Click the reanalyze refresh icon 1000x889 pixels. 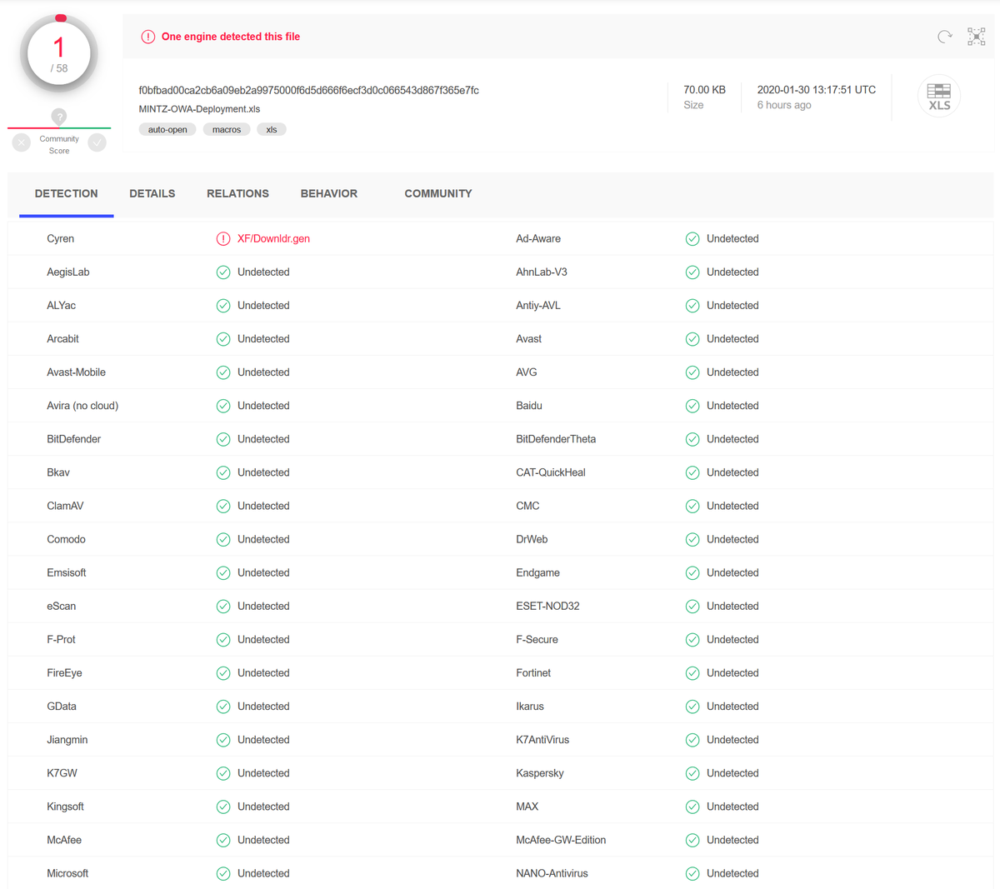[944, 37]
